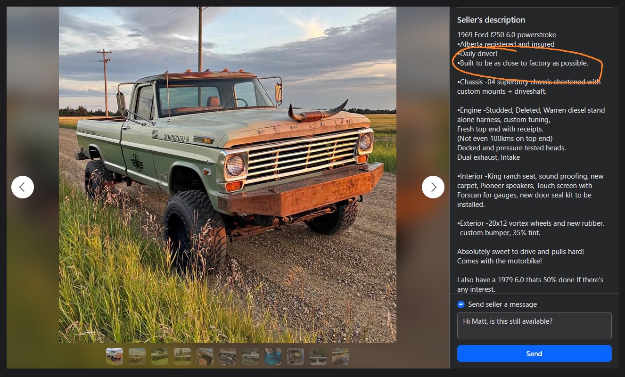Click the 'Send seller a message' label
625x377 pixels.
pos(502,304)
